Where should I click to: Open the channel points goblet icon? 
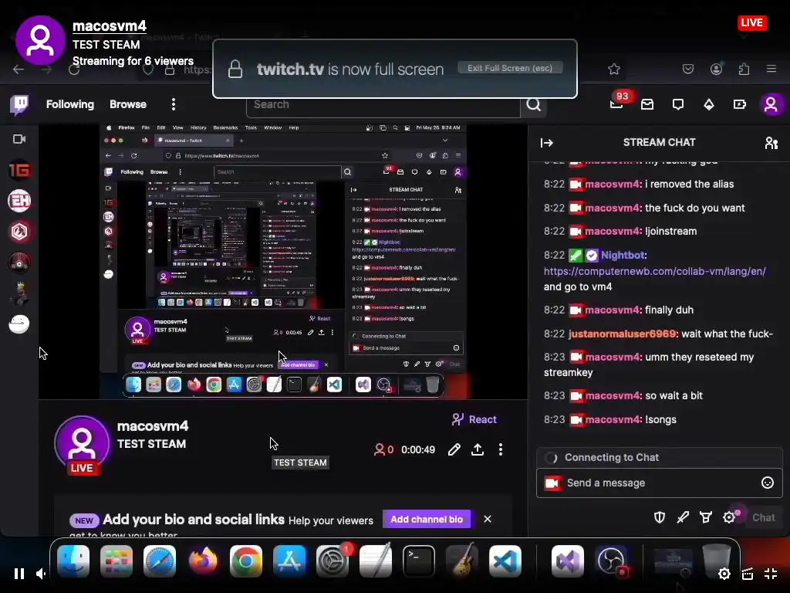(x=706, y=517)
